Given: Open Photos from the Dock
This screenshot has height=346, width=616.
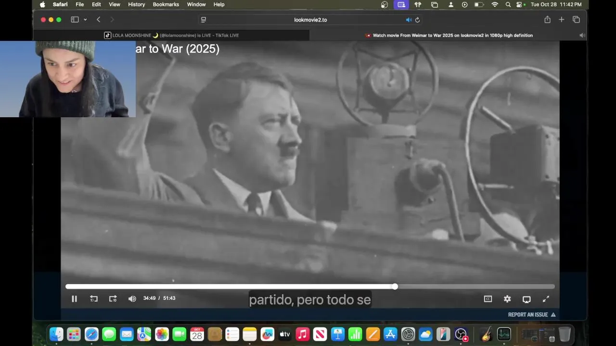Looking at the screenshot, I should (x=162, y=334).
